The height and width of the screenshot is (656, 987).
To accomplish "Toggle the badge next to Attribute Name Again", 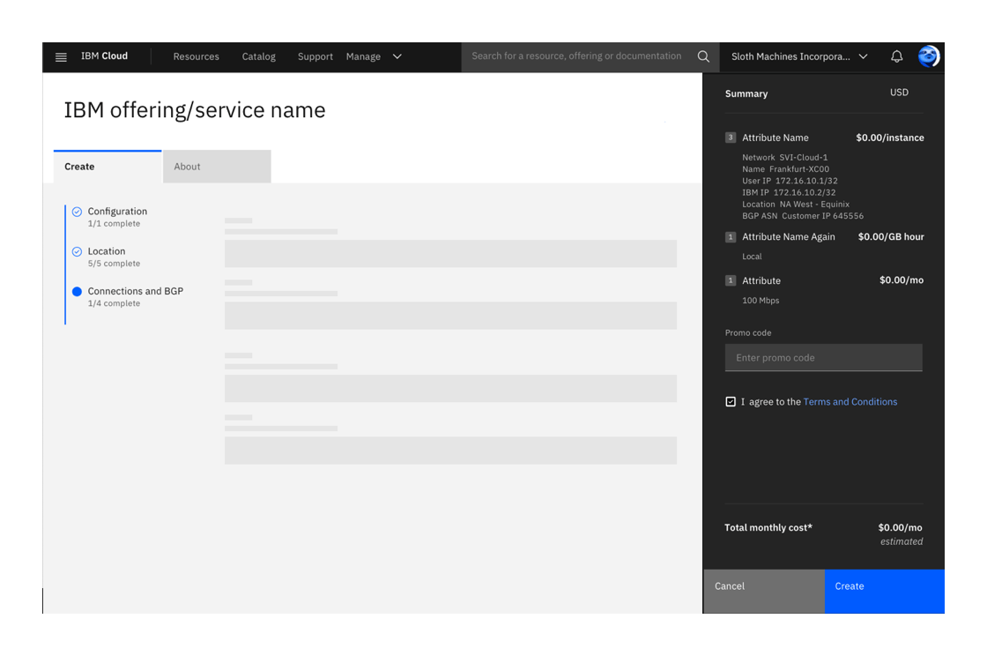I will pos(731,236).
